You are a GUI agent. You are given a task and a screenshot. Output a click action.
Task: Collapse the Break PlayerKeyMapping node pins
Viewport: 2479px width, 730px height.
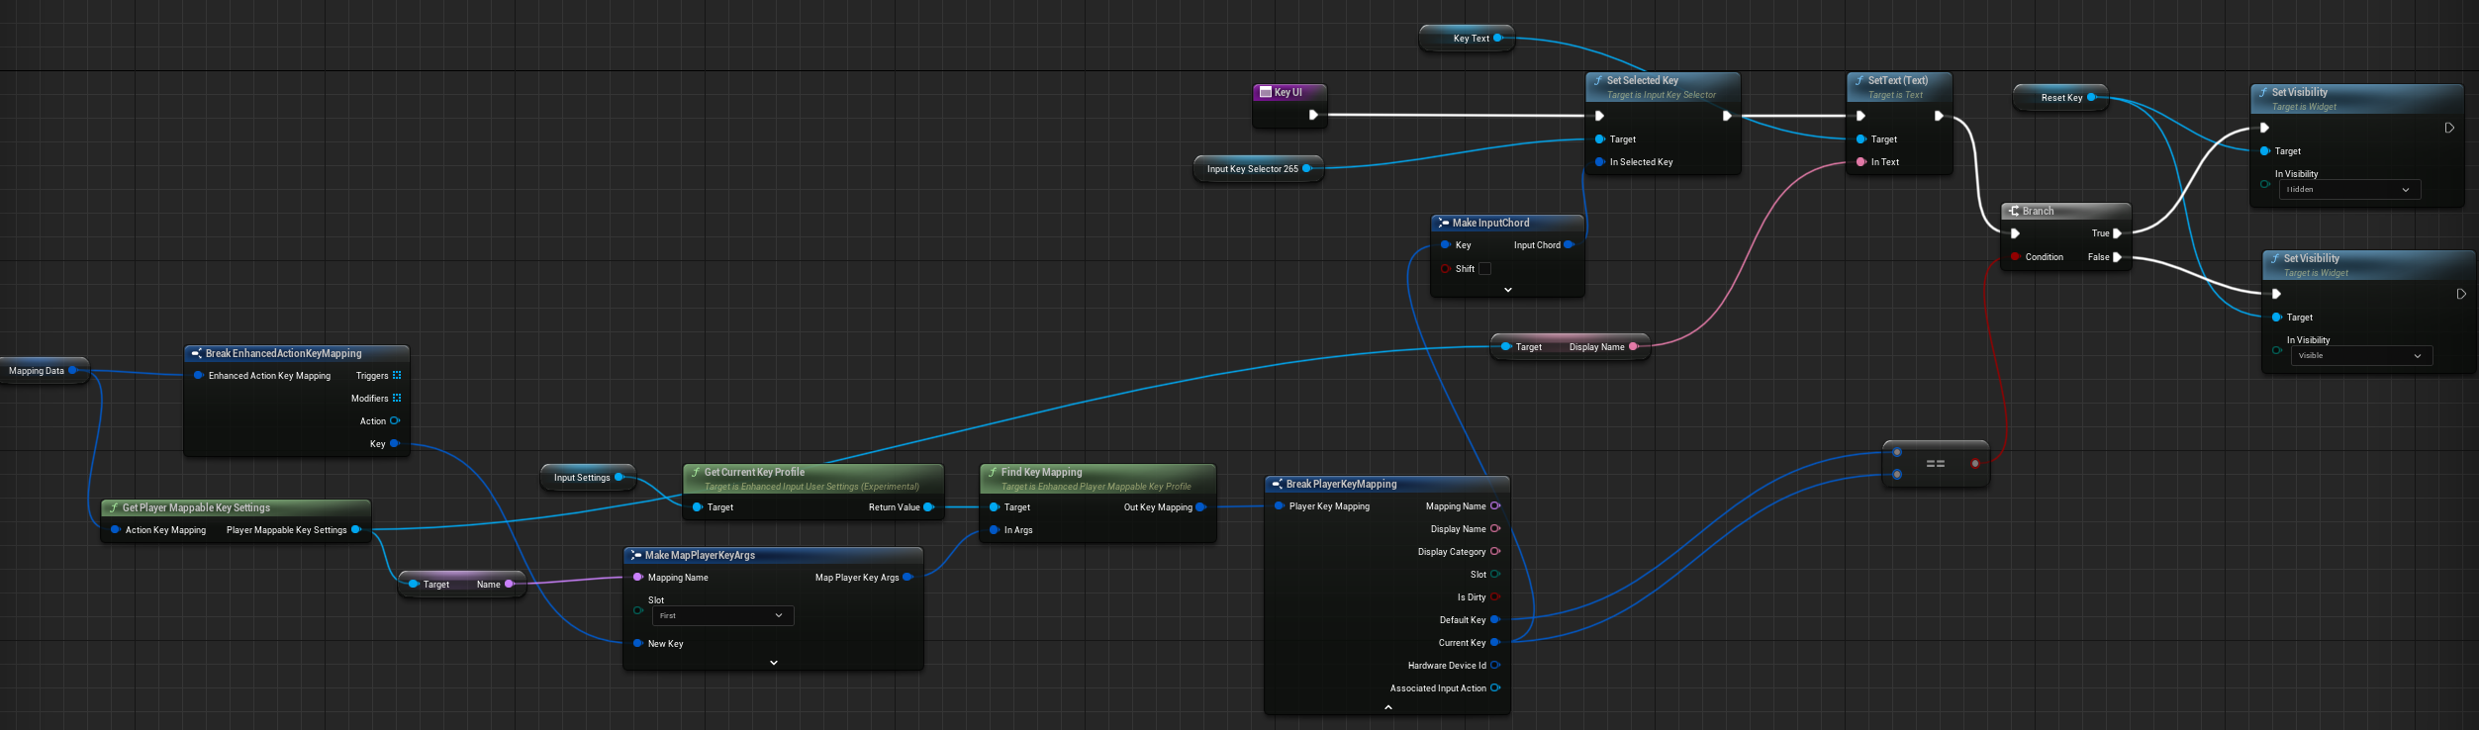click(1387, 707)
